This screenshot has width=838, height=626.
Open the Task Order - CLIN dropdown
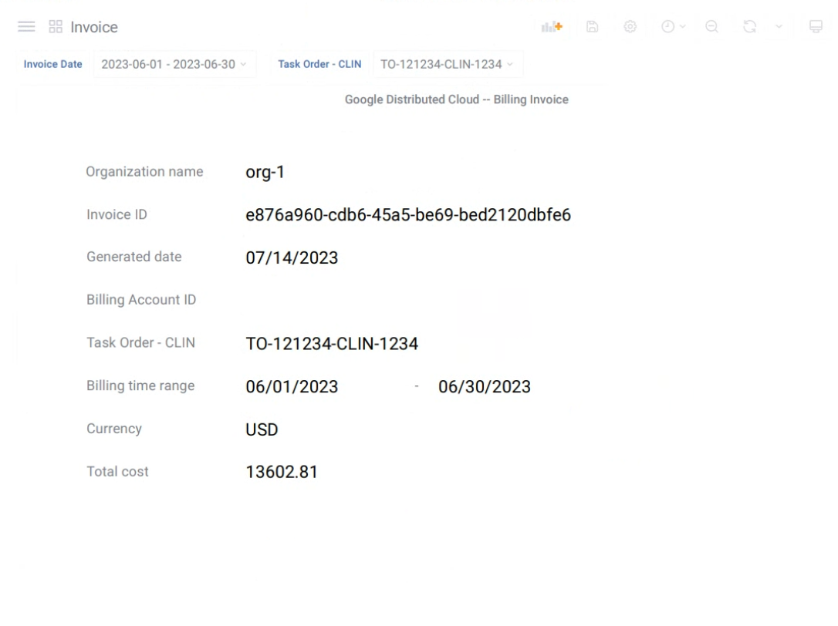pos(448,64)
